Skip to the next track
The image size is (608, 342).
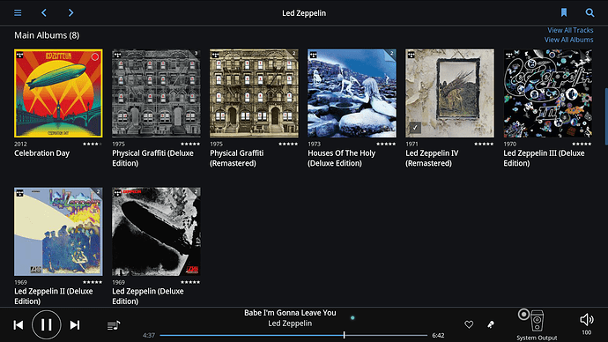click(x=75, y=325)
